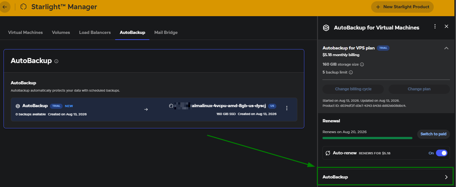
Task: Click the Switch to paid button
Action: (433, 134)
